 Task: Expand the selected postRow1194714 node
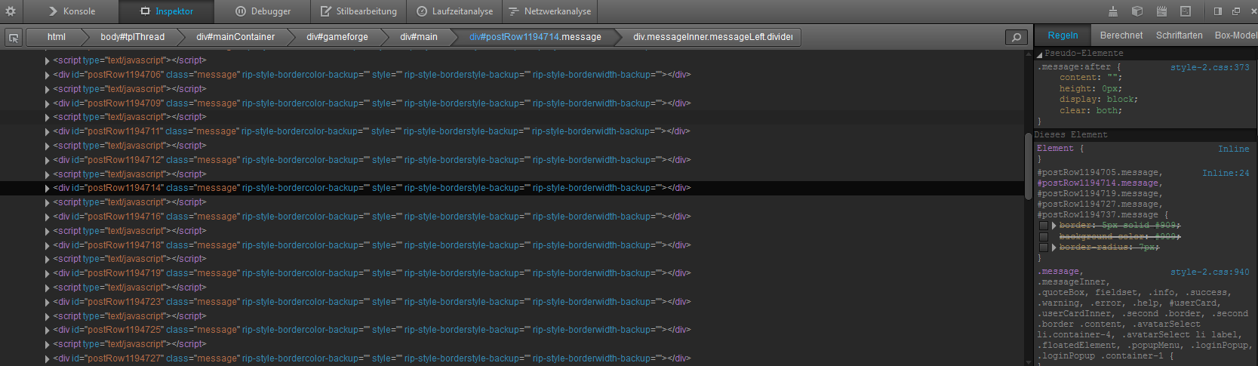48,188
